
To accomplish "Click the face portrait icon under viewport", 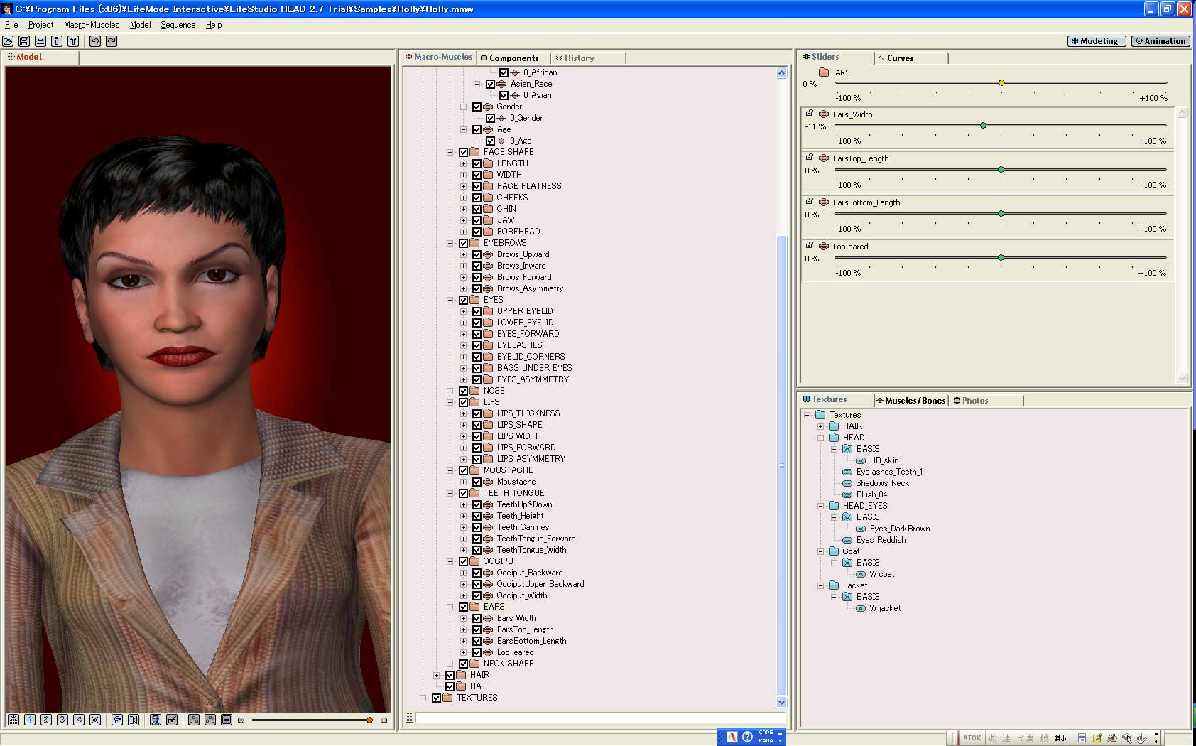I will (x=156, y=720).
